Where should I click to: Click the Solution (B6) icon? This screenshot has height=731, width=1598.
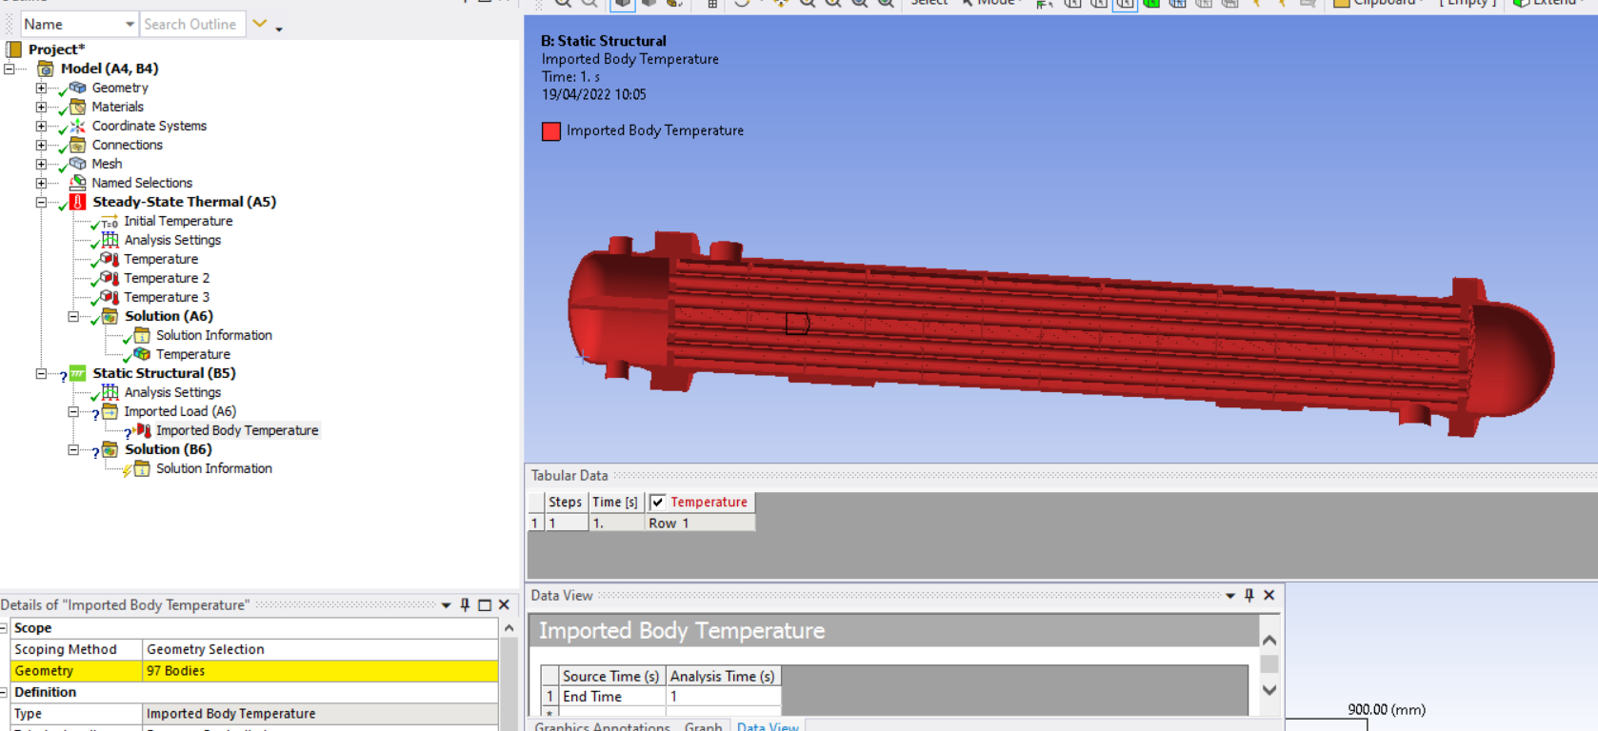tap(110, 449)
